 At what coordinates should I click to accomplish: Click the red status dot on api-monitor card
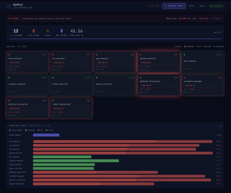pos(97,55)
